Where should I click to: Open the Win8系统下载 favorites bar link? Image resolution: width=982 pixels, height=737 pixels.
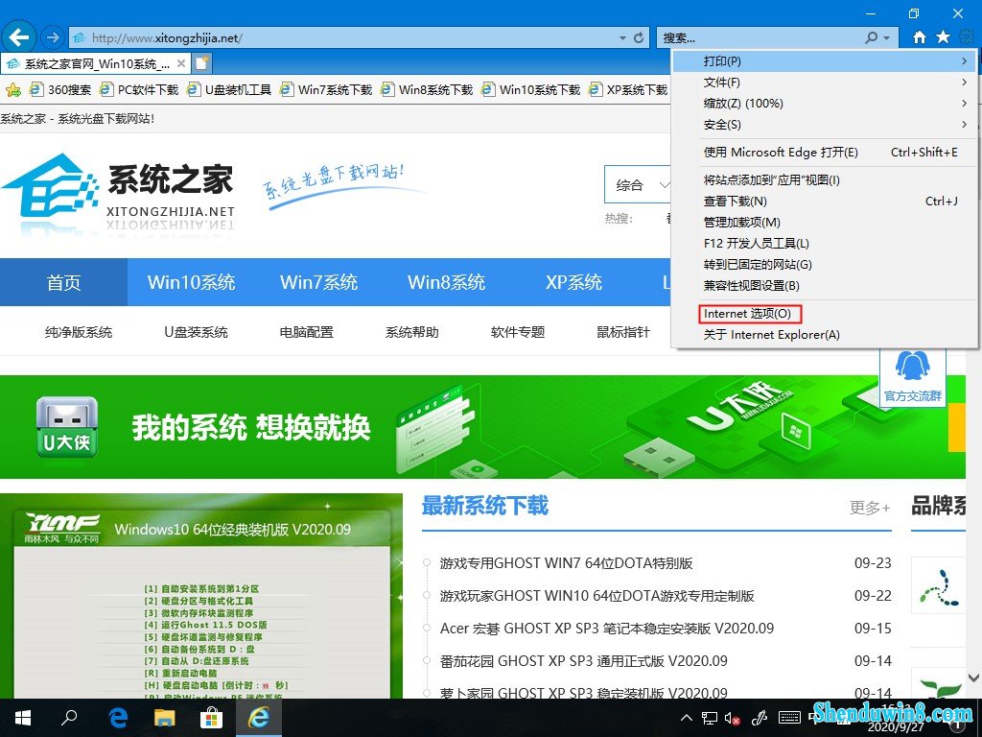pyautogui.click(x=427, y=89)
